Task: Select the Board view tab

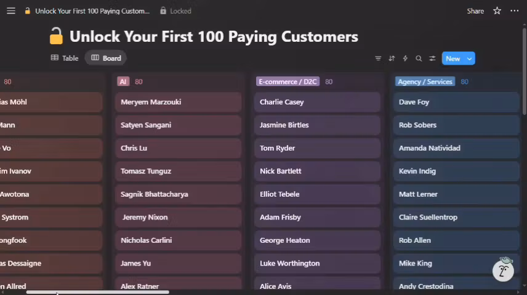Action: click(x=106, y=58)
